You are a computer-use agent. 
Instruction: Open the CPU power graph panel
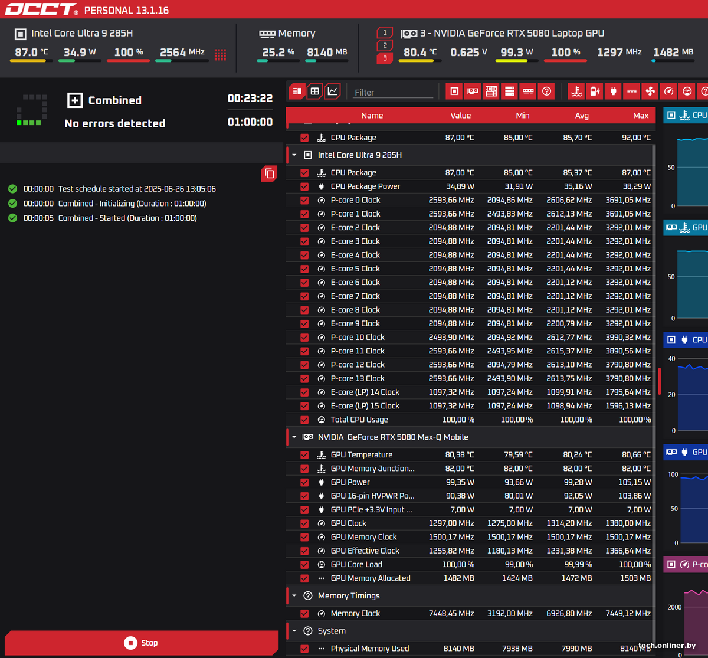[x=686, y=339]
